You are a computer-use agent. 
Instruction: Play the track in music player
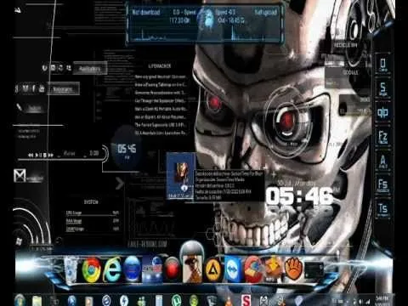[x=37, y=155]
